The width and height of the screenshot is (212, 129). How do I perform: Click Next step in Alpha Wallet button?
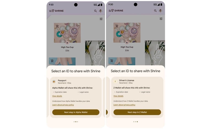[x=76, y=112]
